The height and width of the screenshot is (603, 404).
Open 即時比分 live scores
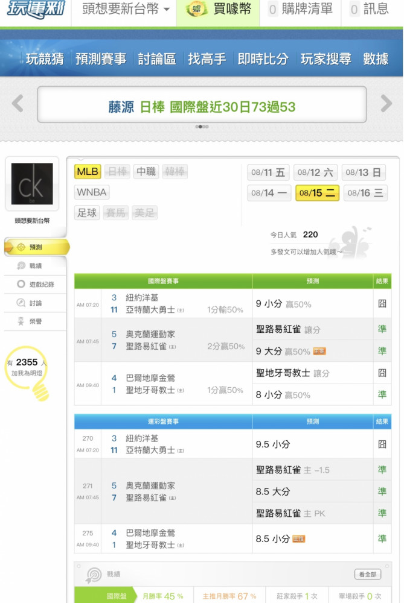coord(263,59)
